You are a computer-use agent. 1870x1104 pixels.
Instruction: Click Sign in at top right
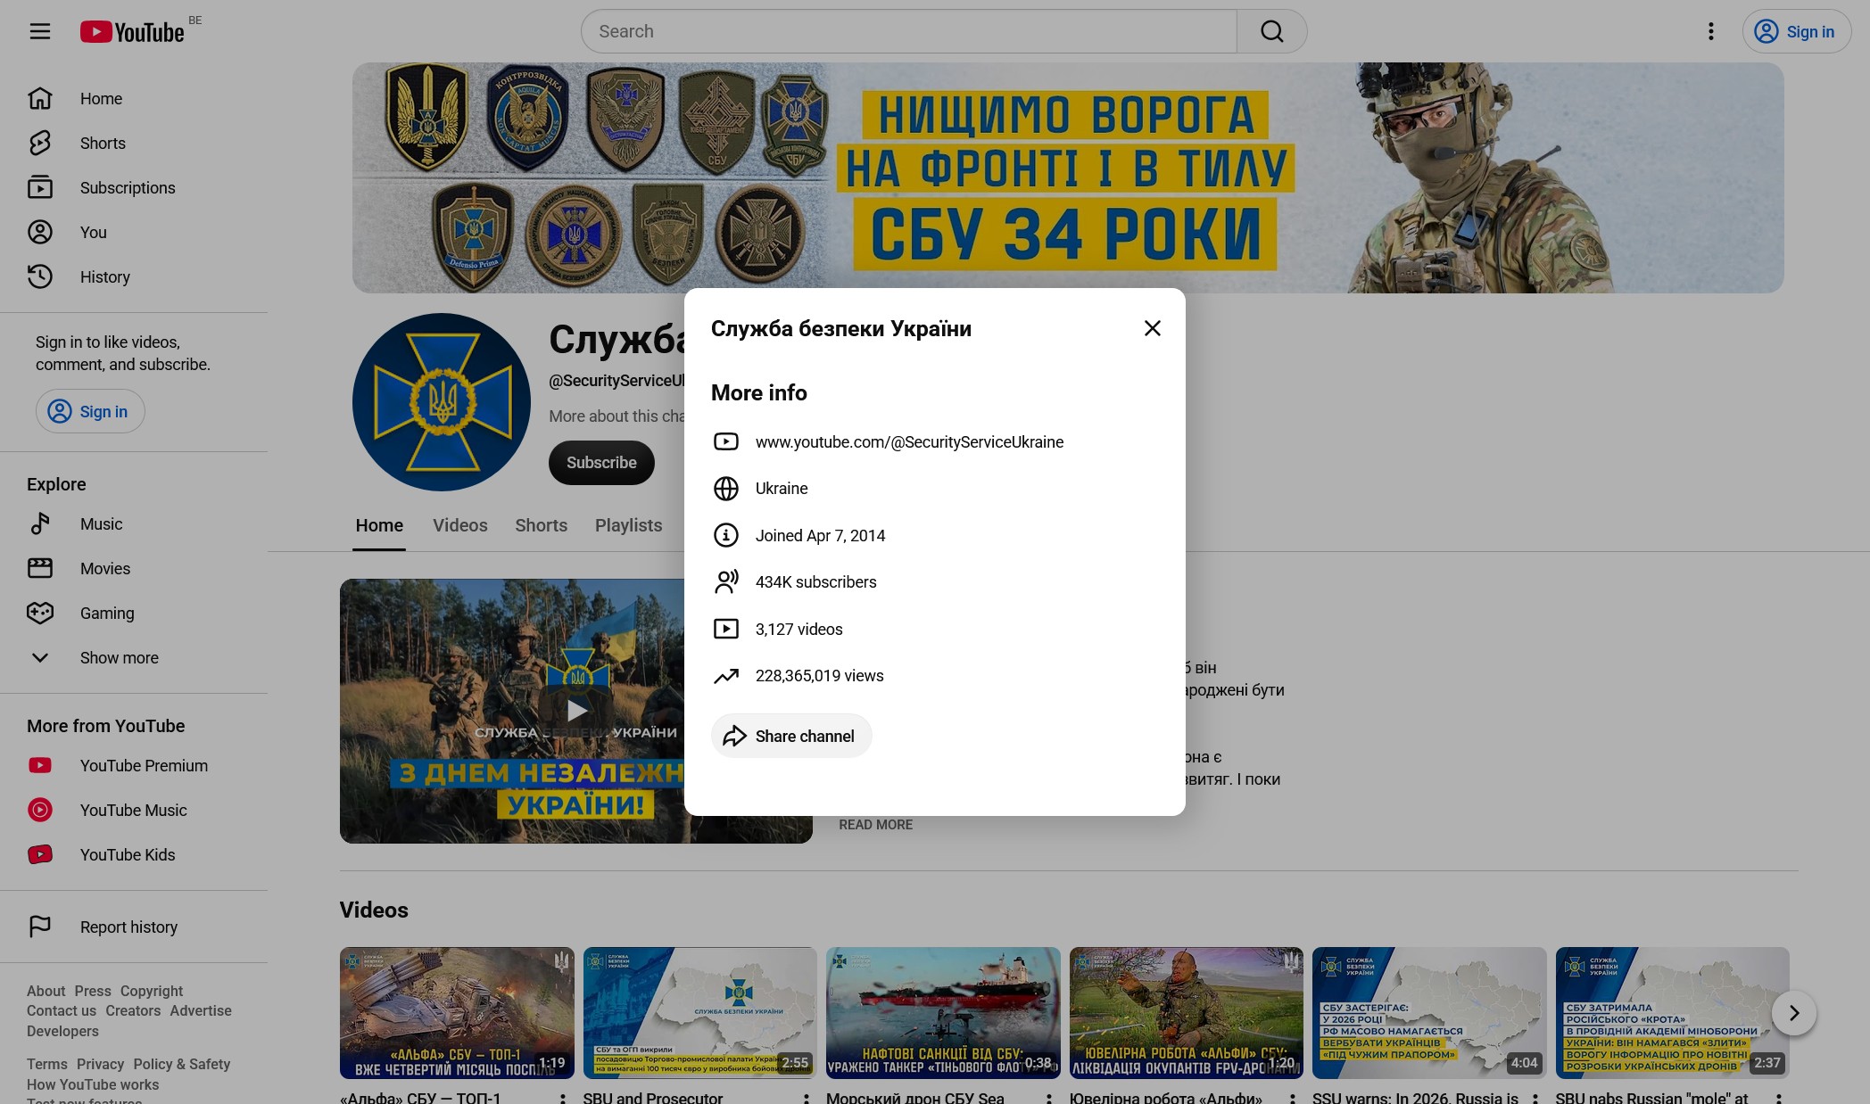pyautogui.click(x=1797, y=32)
